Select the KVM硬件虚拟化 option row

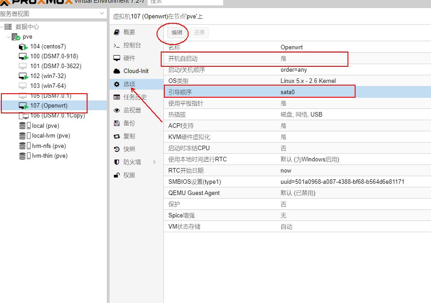(297, 137)
